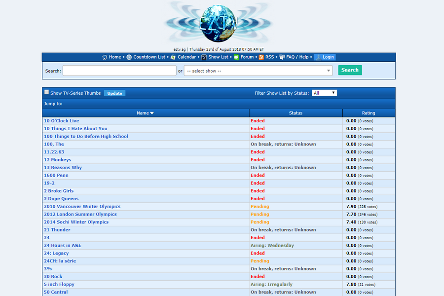Viewport: 444px width, 296px height.
Task: Sort by the Name column header
Action: (x=145, y=113)
